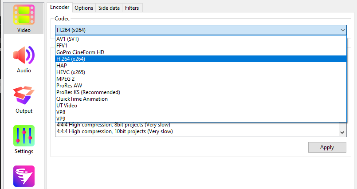Open the Filters tab
Viewport: 357px width, 189px height.
(132, 8)
